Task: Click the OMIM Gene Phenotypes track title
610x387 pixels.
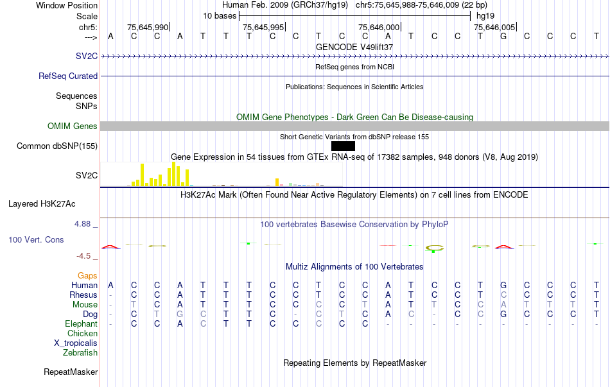Action: 354,117
